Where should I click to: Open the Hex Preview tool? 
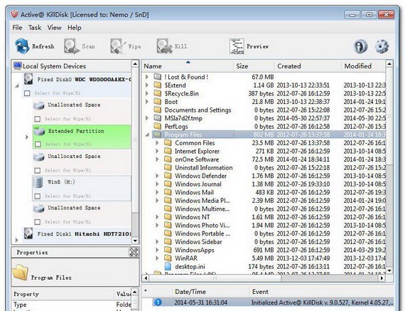(237, 46)
